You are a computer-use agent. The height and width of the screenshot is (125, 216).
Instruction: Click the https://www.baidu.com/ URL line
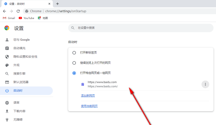tap(103, 86)
